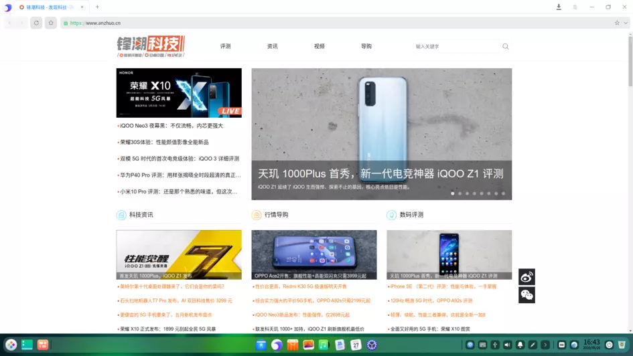
Task: Open the iQOO Neo3新品发布 link
Action: (x=302, y=315)
